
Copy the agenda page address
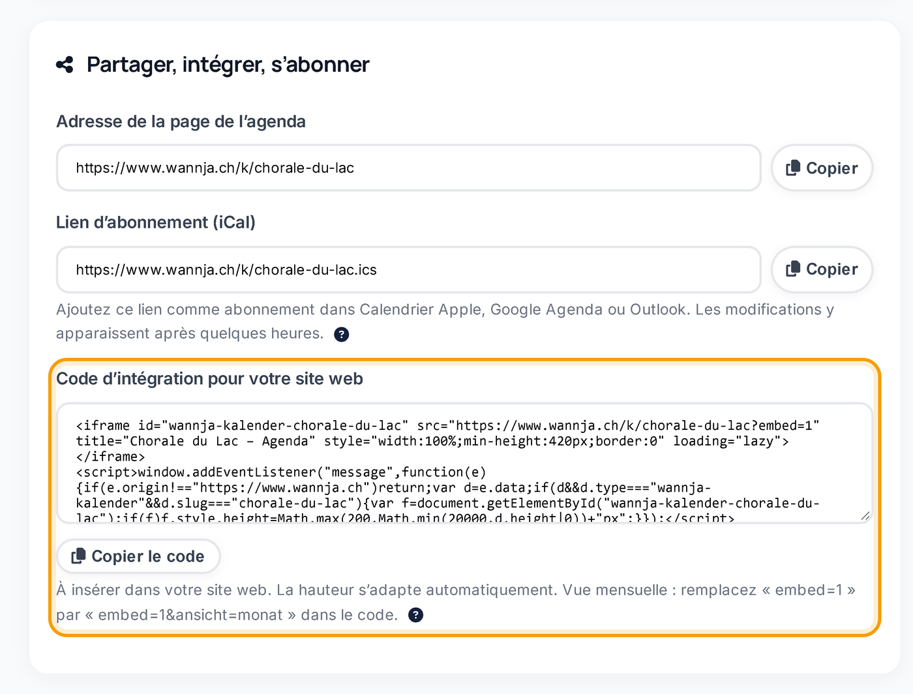(x=822, y=168)
